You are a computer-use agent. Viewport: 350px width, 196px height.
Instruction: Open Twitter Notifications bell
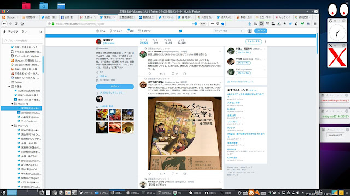pos(130,30)
